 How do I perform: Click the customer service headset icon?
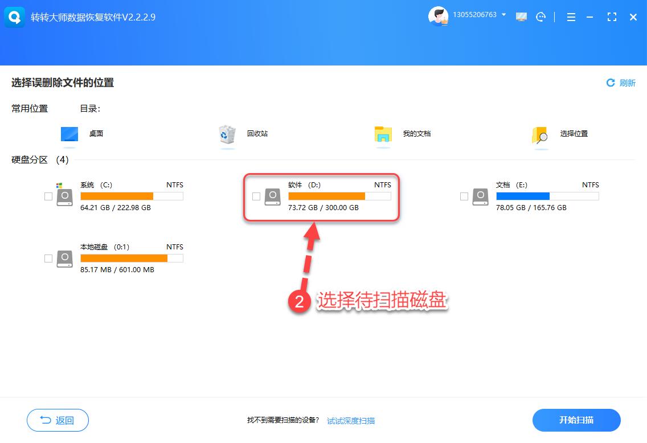pos(540,17)
